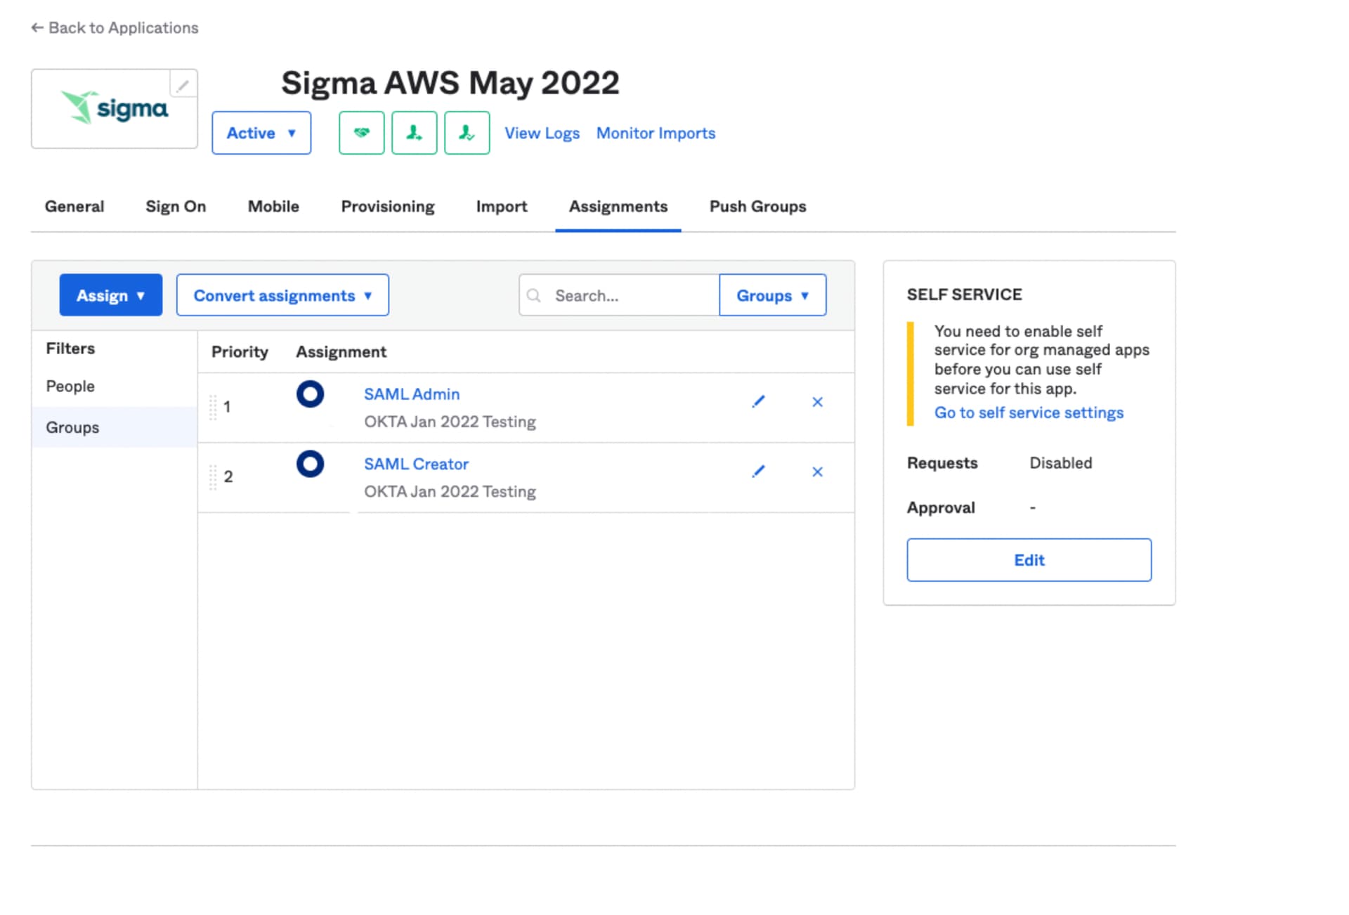Remove the SAML Creator assignment
Screen dimensions: 1349x915
pos(817,472)
